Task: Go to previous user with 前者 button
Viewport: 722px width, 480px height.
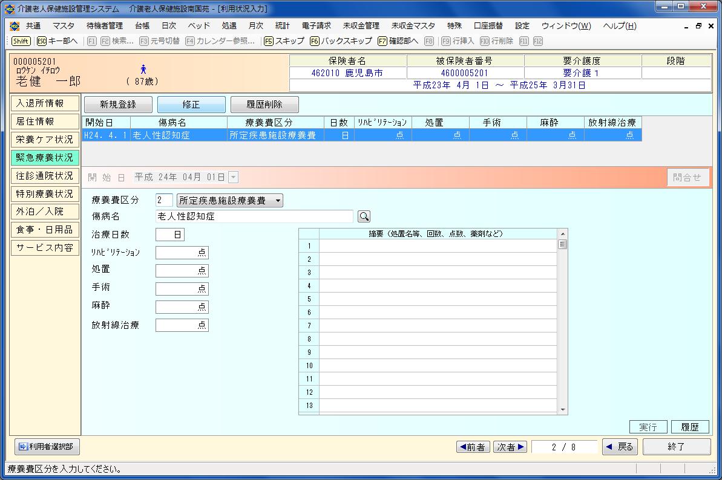Action: click(x=473, y=447)
